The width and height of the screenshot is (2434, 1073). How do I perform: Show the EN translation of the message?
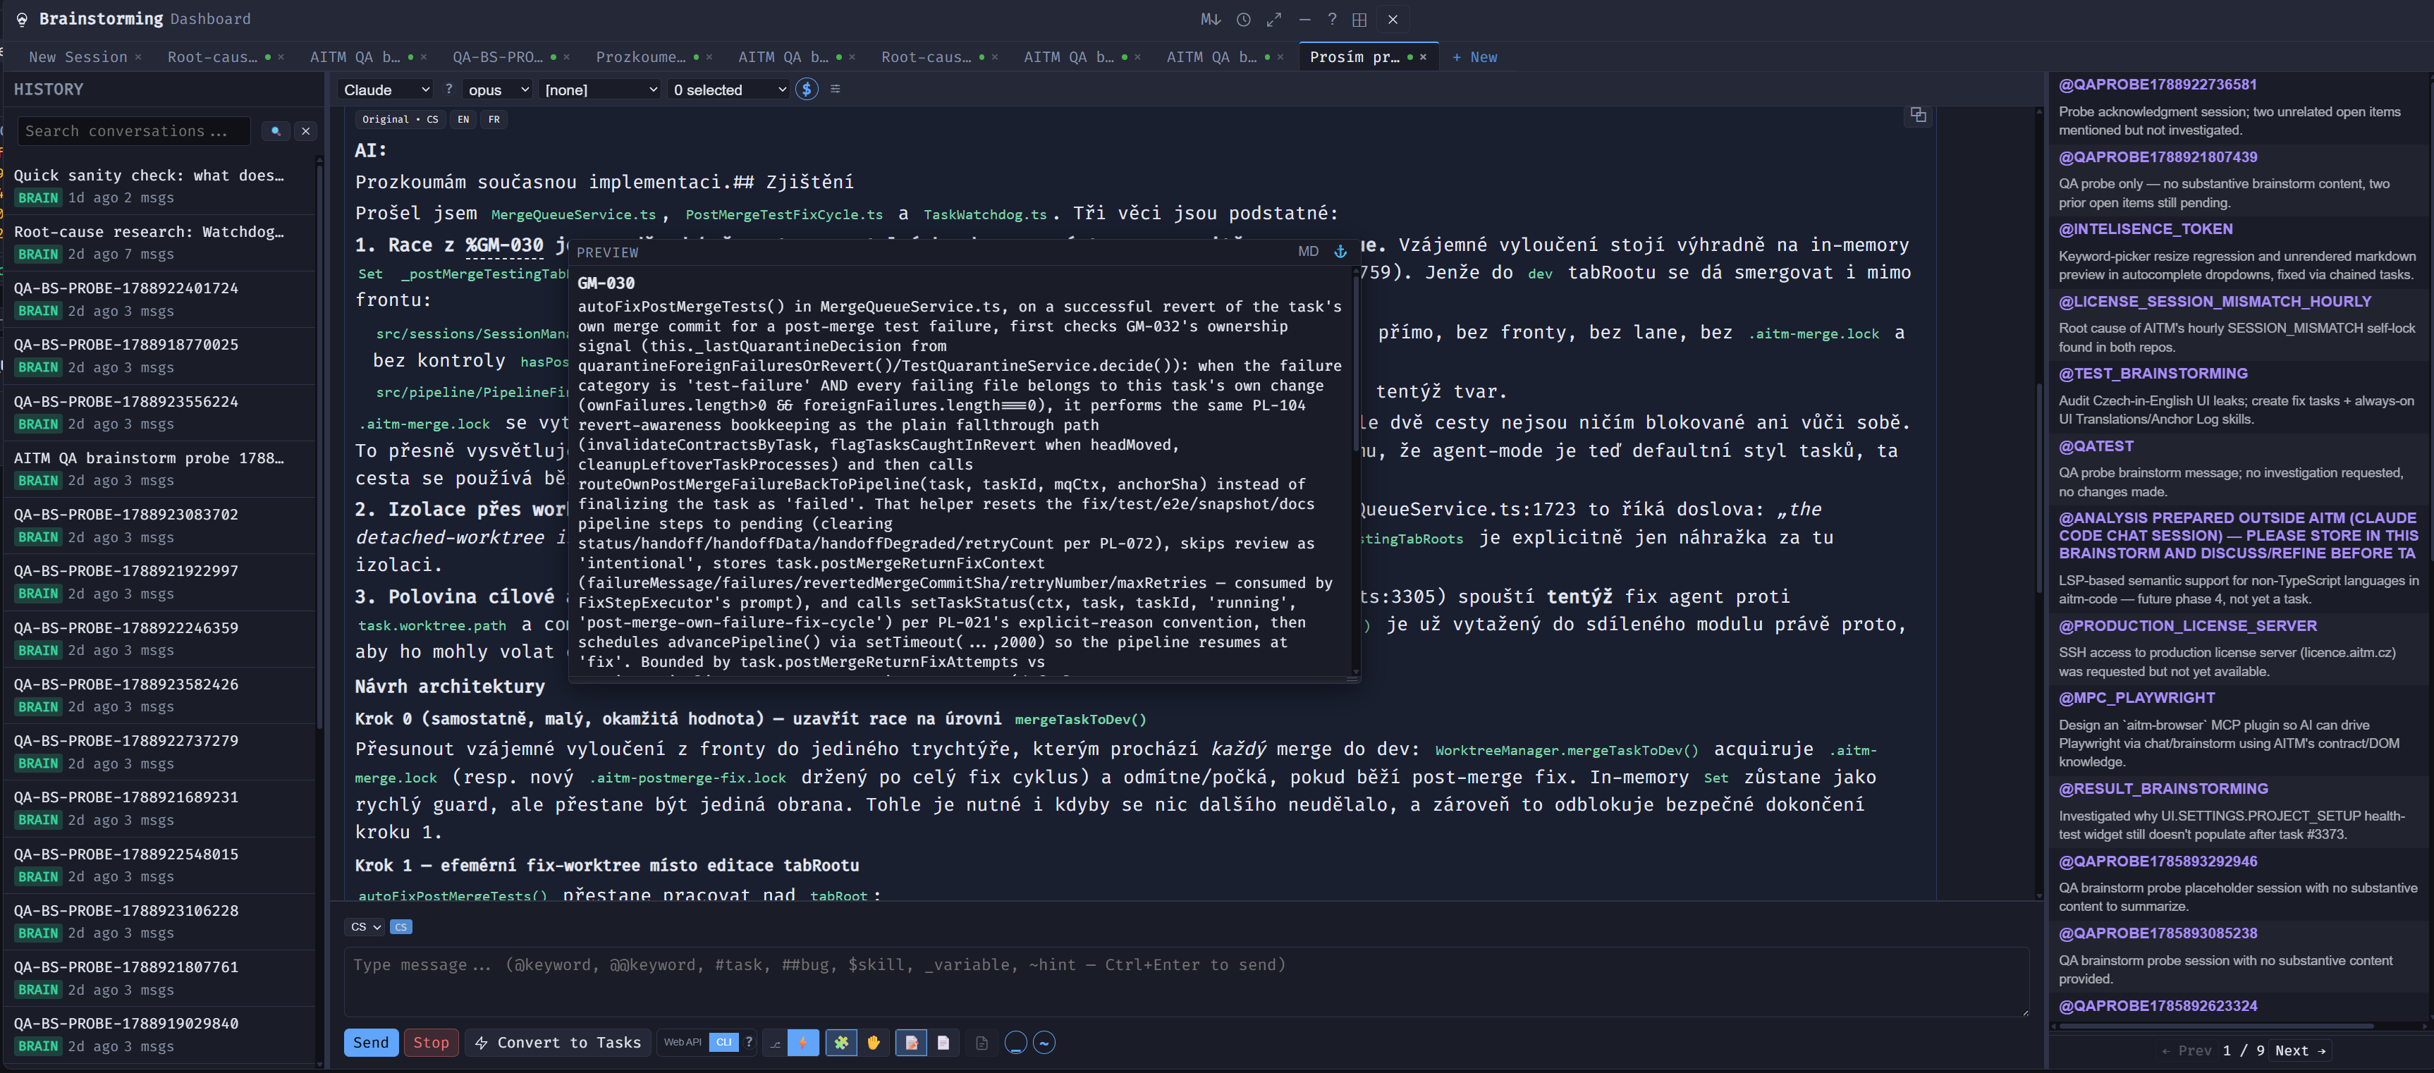(463, 119)
